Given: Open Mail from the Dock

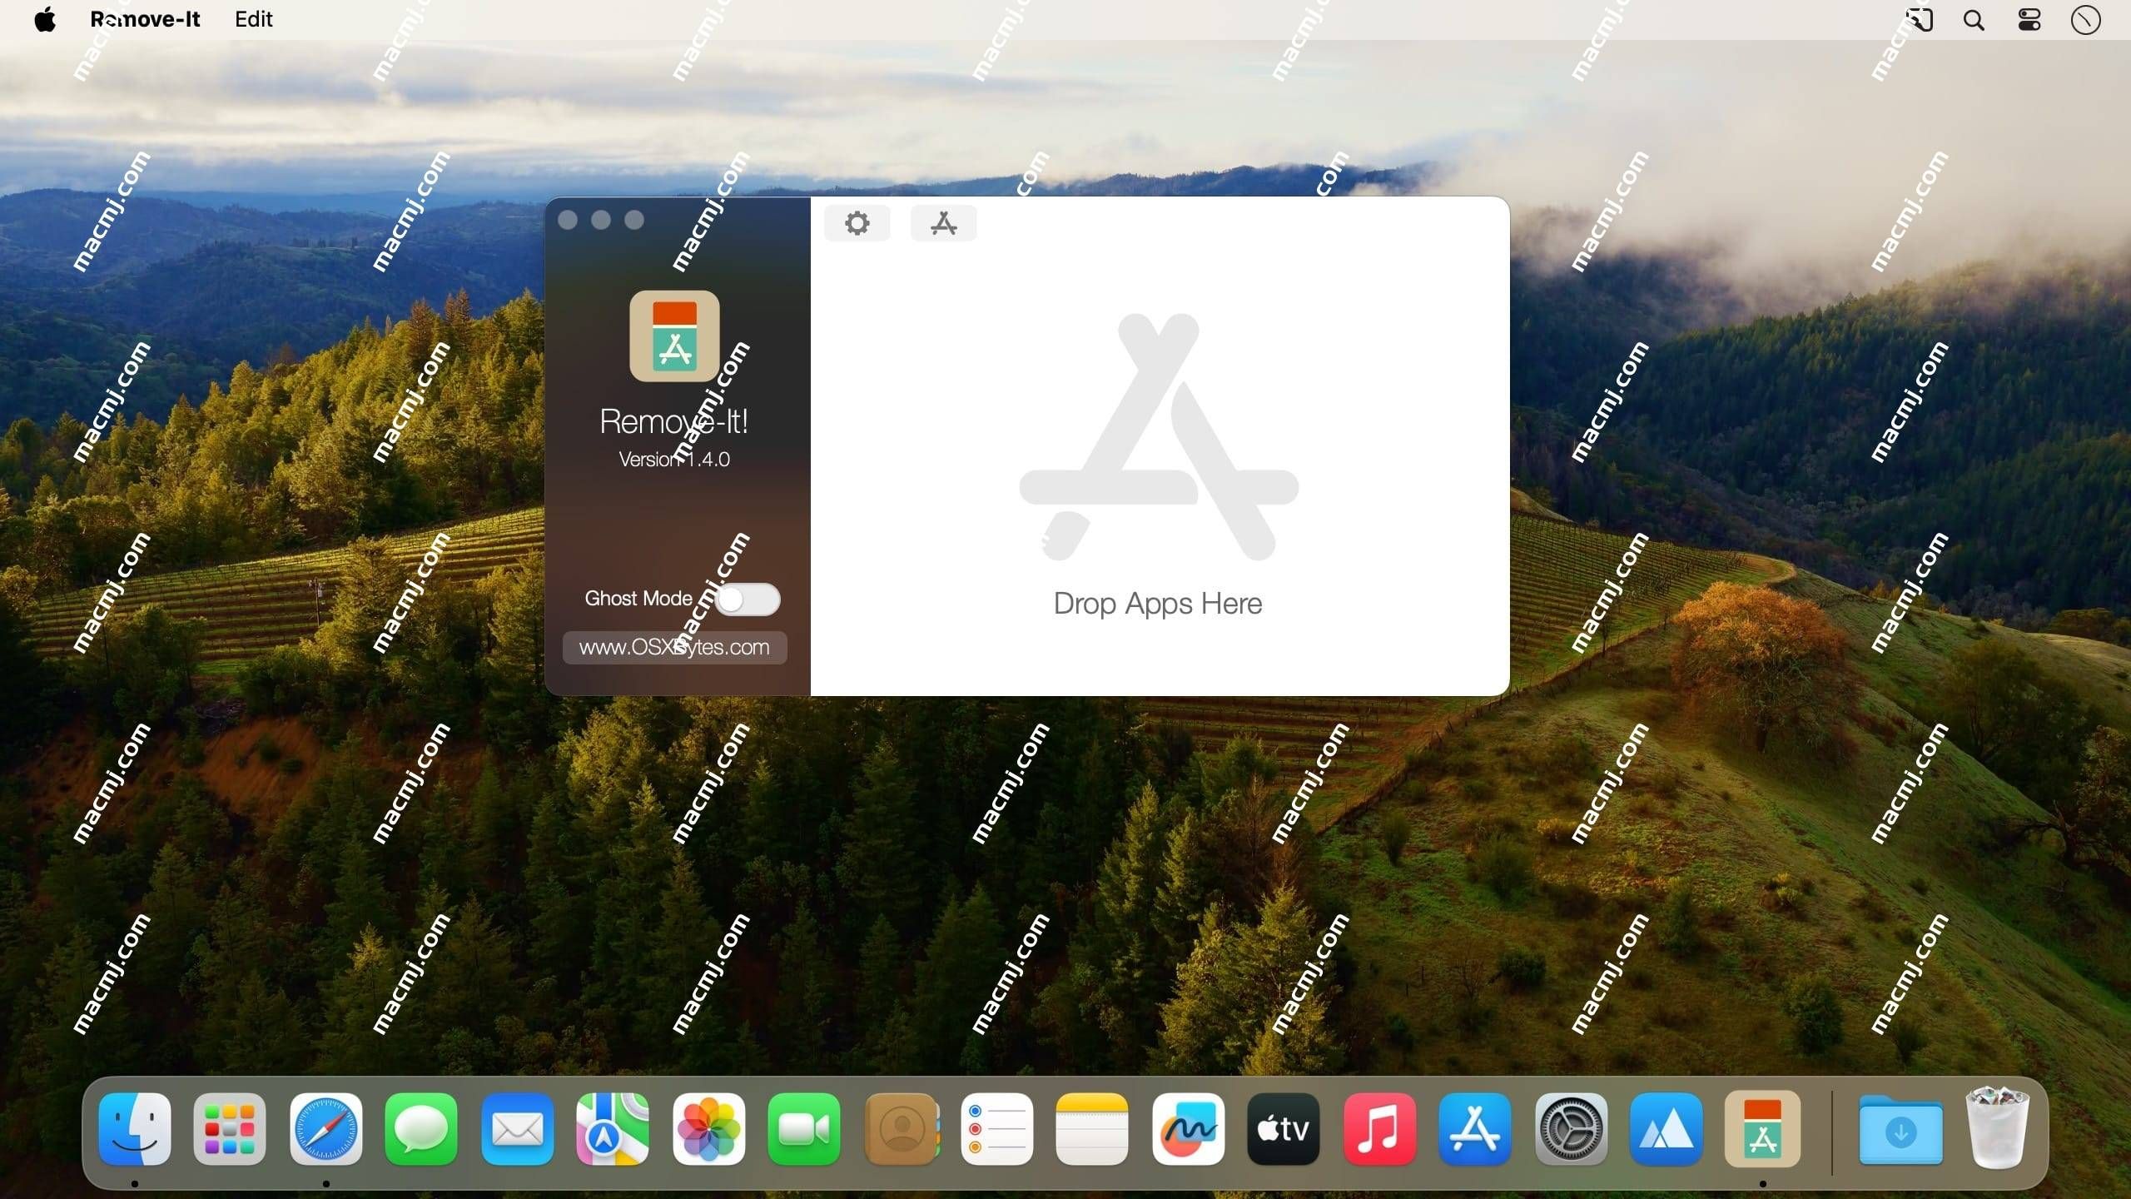Looking at the screenshot, I should 518,1129.
